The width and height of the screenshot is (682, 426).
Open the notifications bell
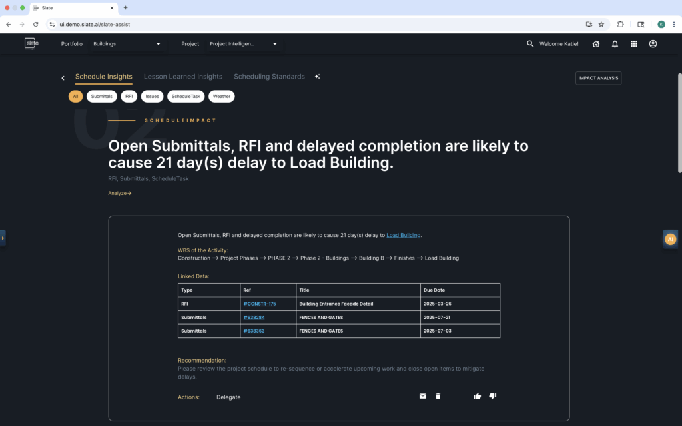tap(614, 43)
